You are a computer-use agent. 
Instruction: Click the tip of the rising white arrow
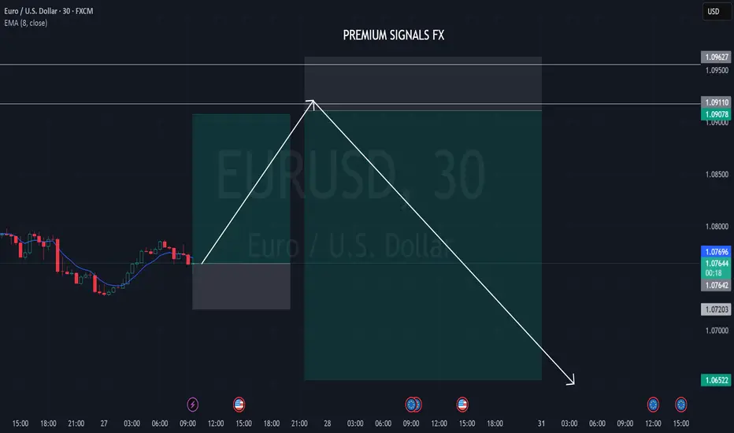(312, 102)
